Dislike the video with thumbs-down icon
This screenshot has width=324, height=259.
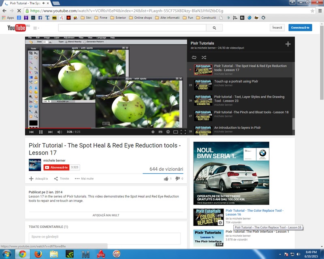click(x=177, y=178)
